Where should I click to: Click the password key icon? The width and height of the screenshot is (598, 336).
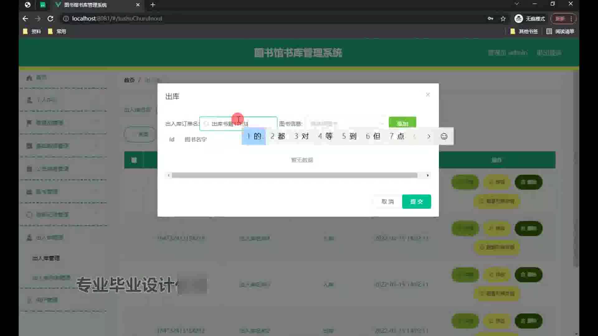click(491, 19)
